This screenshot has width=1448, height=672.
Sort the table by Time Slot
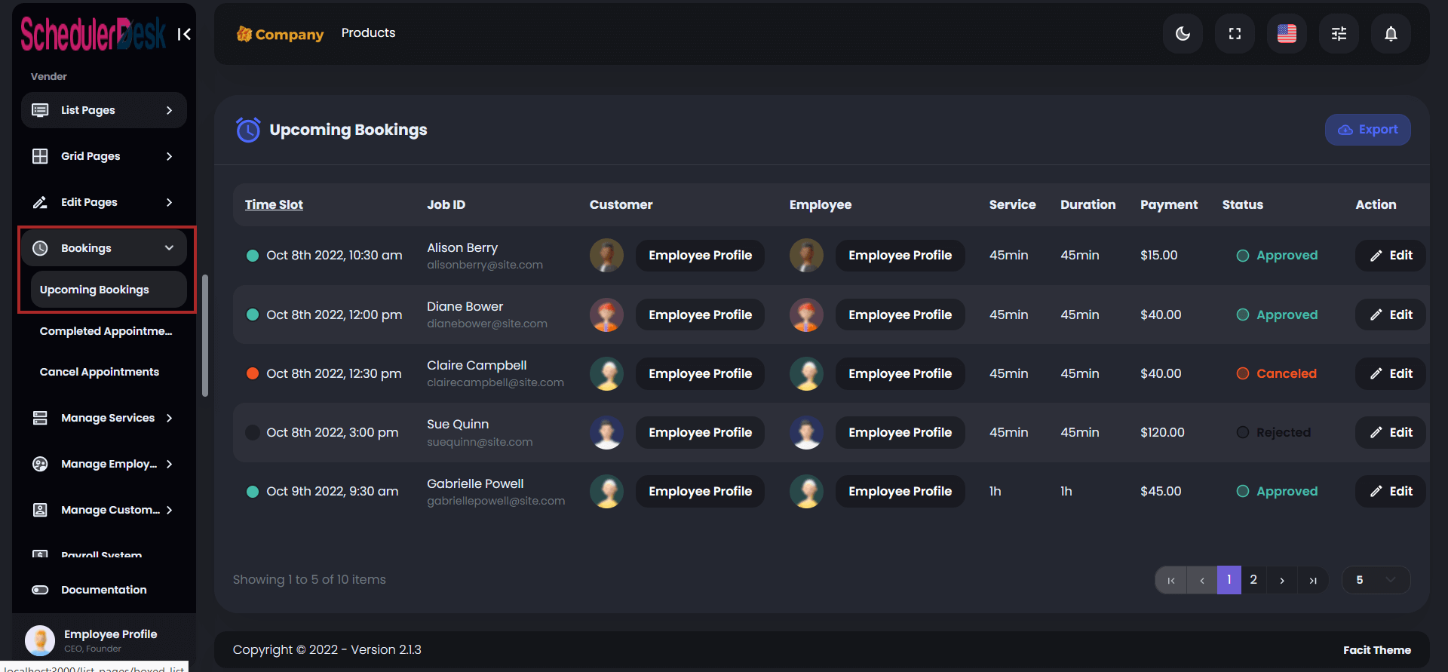pos(274,204)
